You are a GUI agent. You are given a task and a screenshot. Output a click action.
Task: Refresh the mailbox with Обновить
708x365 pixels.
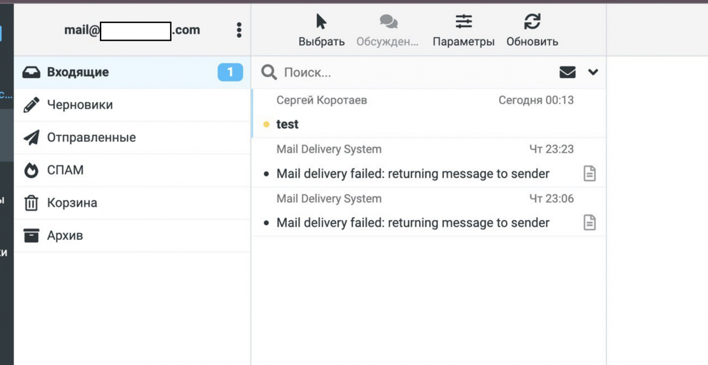click(532, 30)
